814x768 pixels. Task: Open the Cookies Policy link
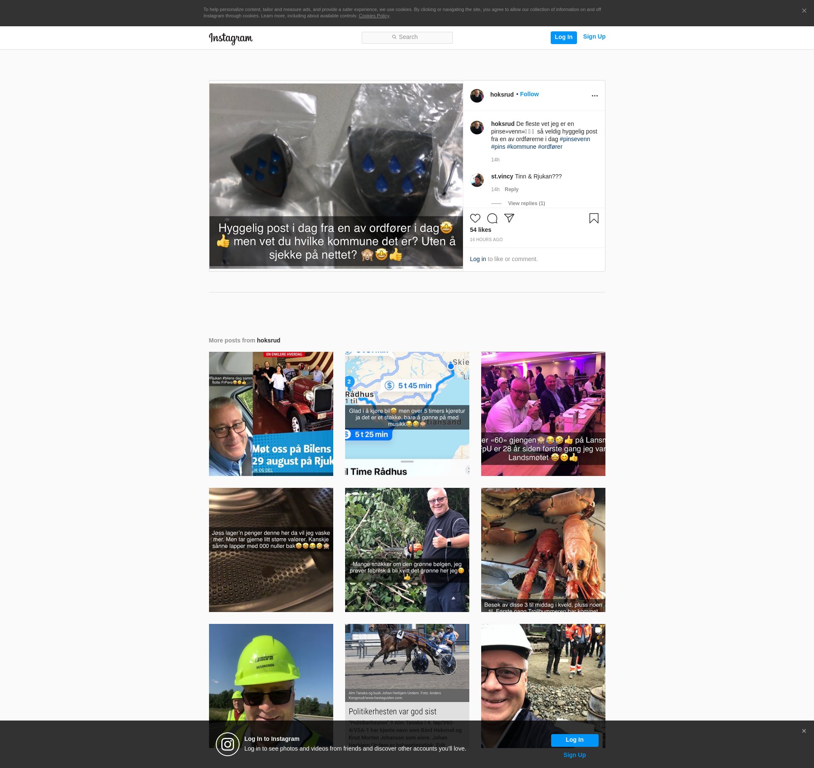point(374,16)
